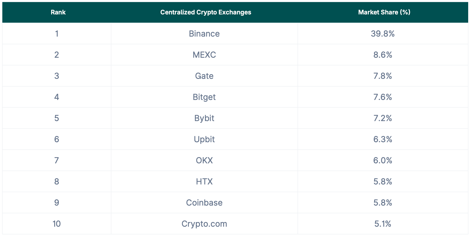Click the Market Share (%) header
470x237 pixels.
coord(384,12)
